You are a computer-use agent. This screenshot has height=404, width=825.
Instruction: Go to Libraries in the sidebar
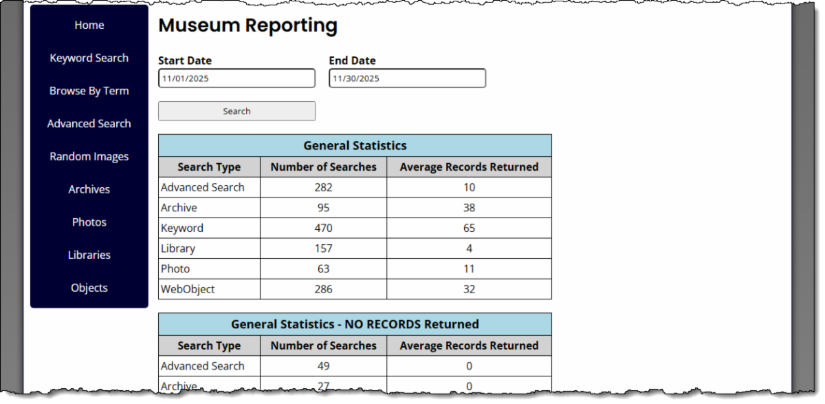coord(89,255)
